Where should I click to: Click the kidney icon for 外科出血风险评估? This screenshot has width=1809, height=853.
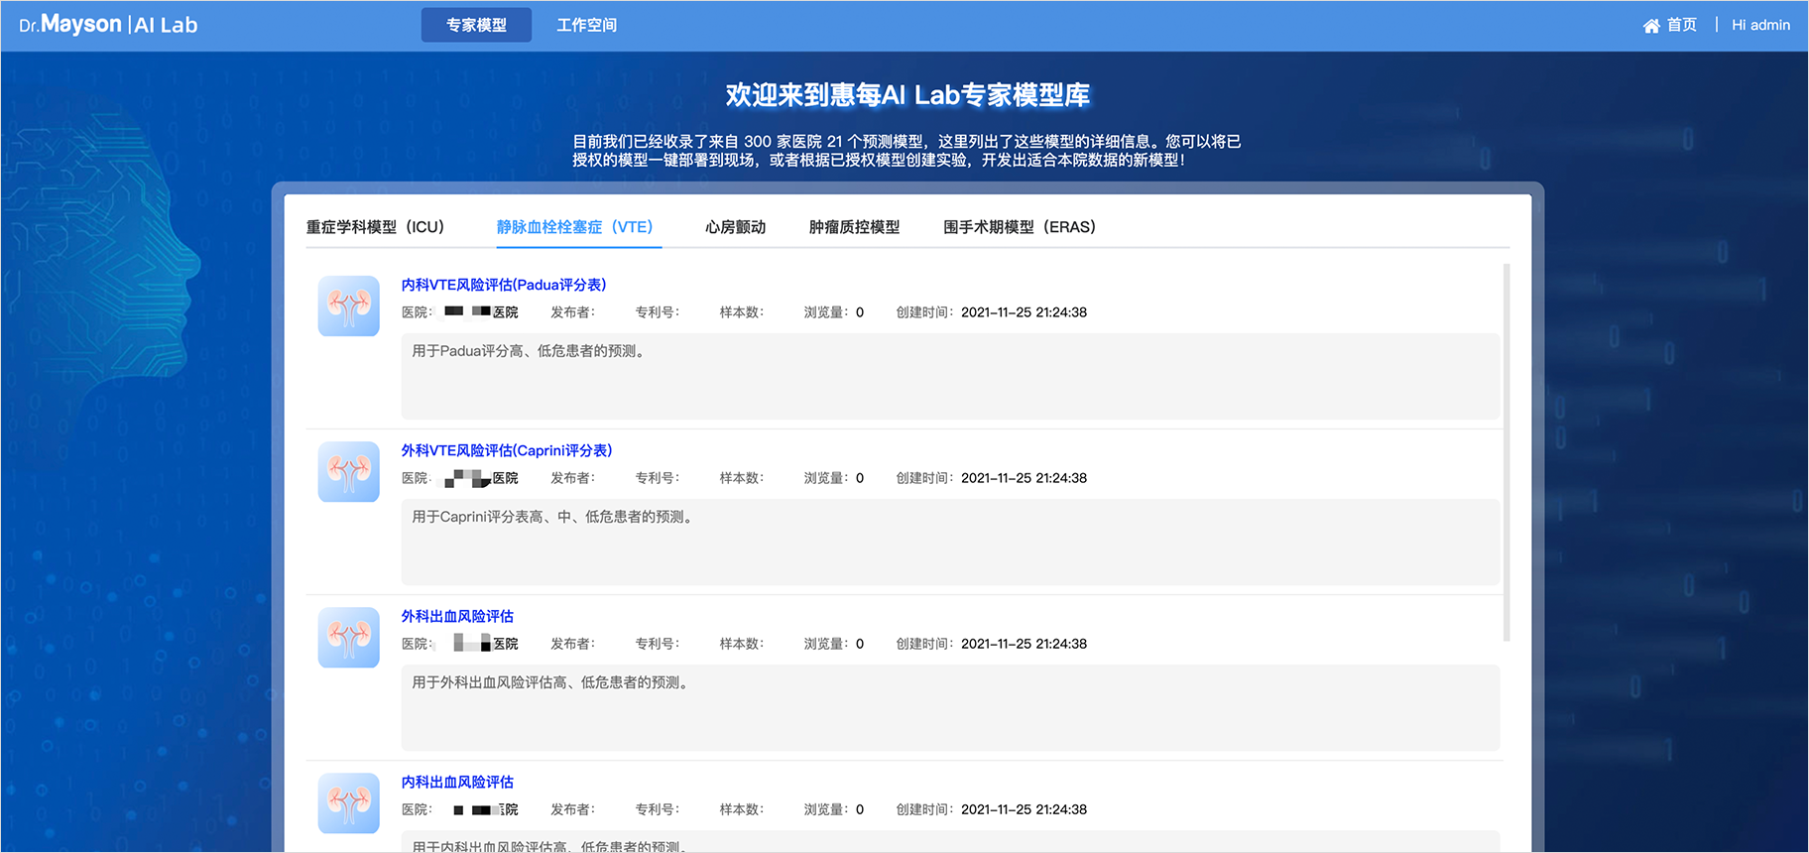348,637
